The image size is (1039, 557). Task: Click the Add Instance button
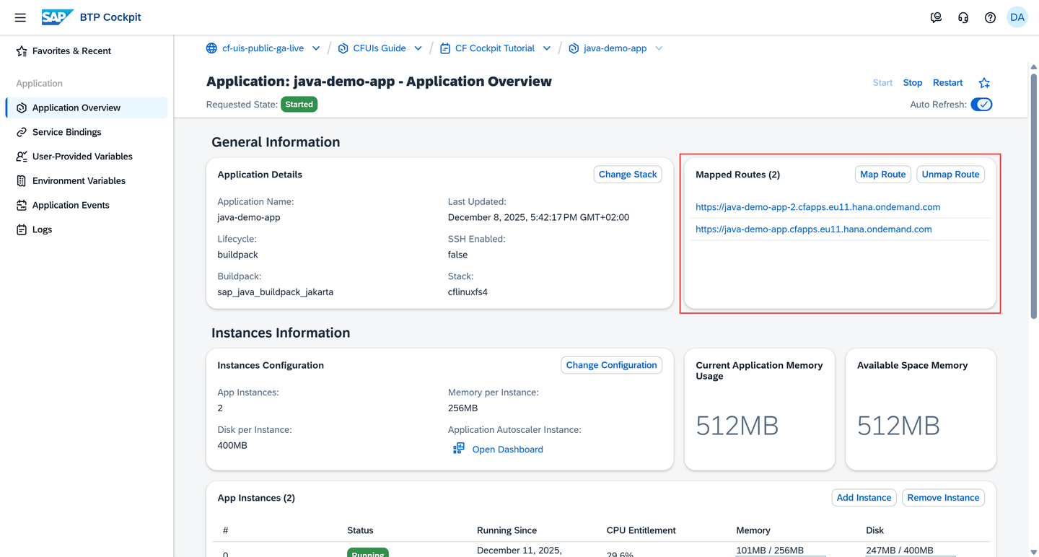tap(864, 498)
